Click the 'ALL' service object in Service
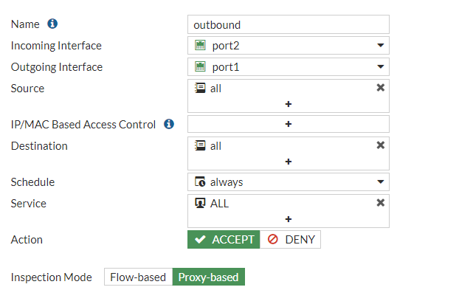459x304 pixels. (219, 203)
